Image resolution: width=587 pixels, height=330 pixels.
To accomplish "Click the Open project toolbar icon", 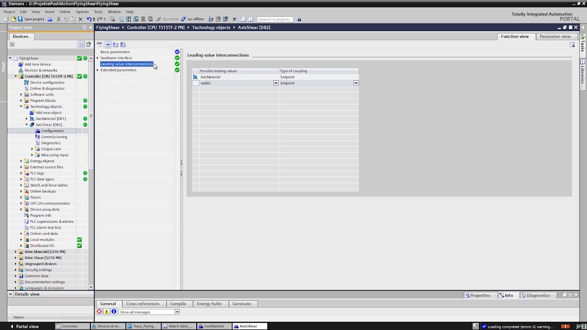I will click(x=13, y=19).
